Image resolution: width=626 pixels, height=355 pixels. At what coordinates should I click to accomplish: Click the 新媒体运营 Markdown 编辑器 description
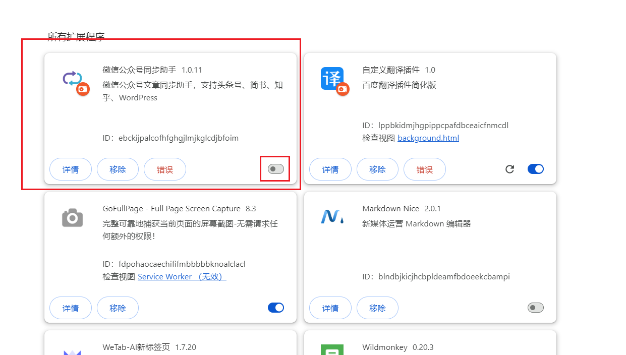click(417, 223)
